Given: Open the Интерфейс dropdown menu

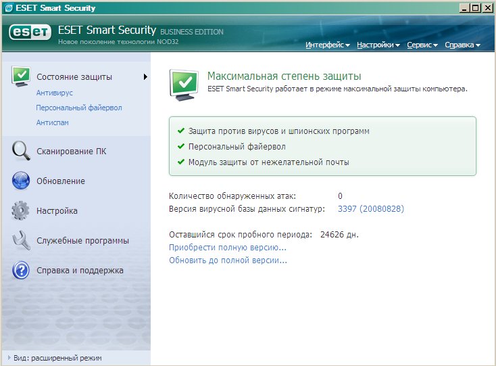Looking at the screenshot, I should coord(327,45).
